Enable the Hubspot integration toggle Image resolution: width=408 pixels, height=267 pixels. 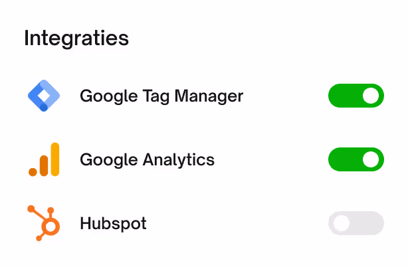[356, 223]
